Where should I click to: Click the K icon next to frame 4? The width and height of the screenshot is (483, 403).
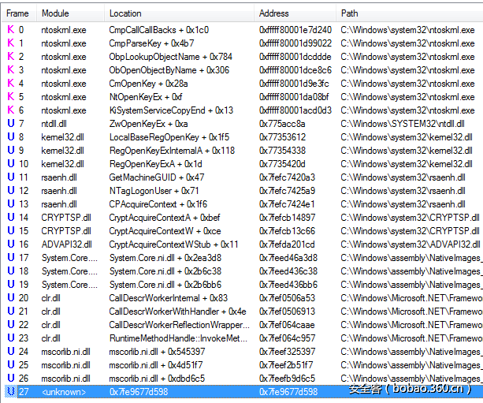click(11, 84)
